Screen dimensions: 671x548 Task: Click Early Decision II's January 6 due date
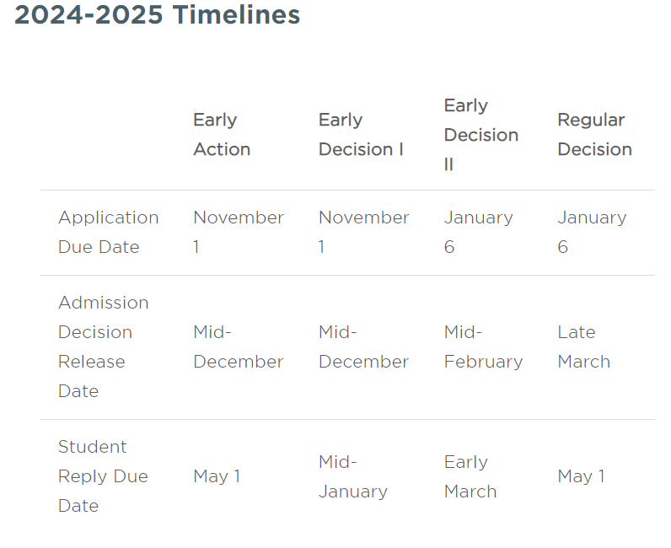click(x=479, y=232)
